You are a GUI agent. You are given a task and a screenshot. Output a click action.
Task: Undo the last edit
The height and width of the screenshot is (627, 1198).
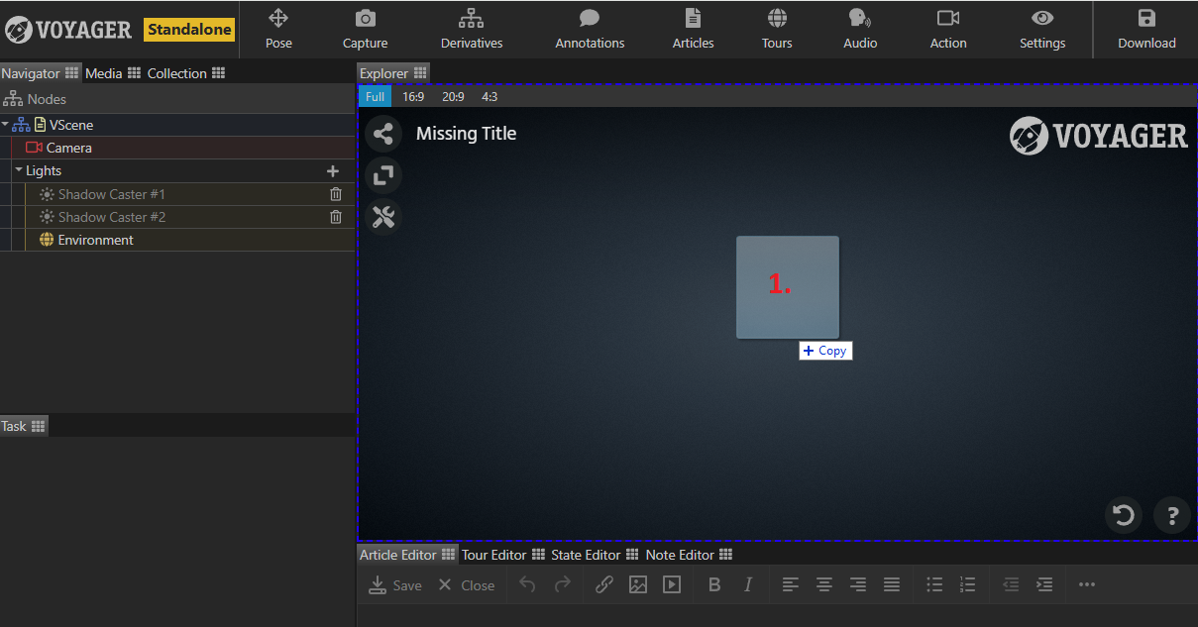tap(527, 585)
